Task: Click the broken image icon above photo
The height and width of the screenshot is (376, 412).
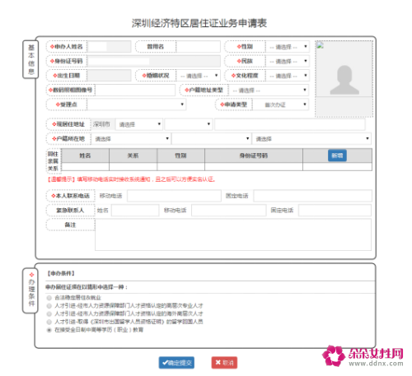Action: (x=321, y=45)
